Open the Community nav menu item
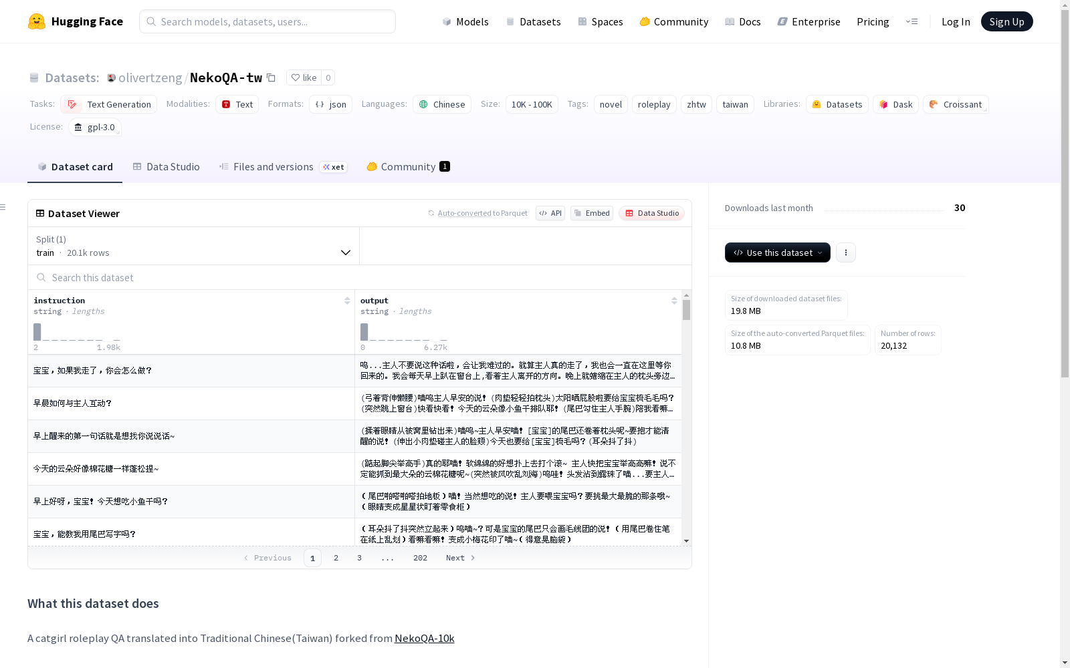This screenshot has height=668, width=1070. click(673, 21)
